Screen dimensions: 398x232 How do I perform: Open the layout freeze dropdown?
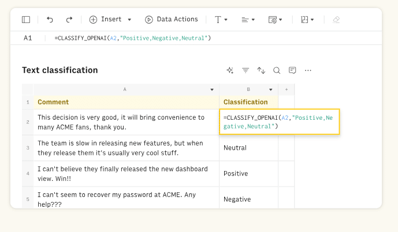click(x=307, y=20)
